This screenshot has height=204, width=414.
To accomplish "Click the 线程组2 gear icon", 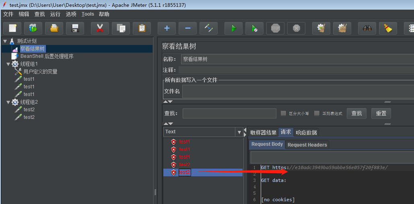I will click(x=15, y=102).
